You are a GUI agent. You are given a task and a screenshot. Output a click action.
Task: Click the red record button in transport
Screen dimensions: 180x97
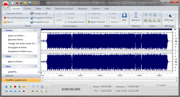point(24,91)
